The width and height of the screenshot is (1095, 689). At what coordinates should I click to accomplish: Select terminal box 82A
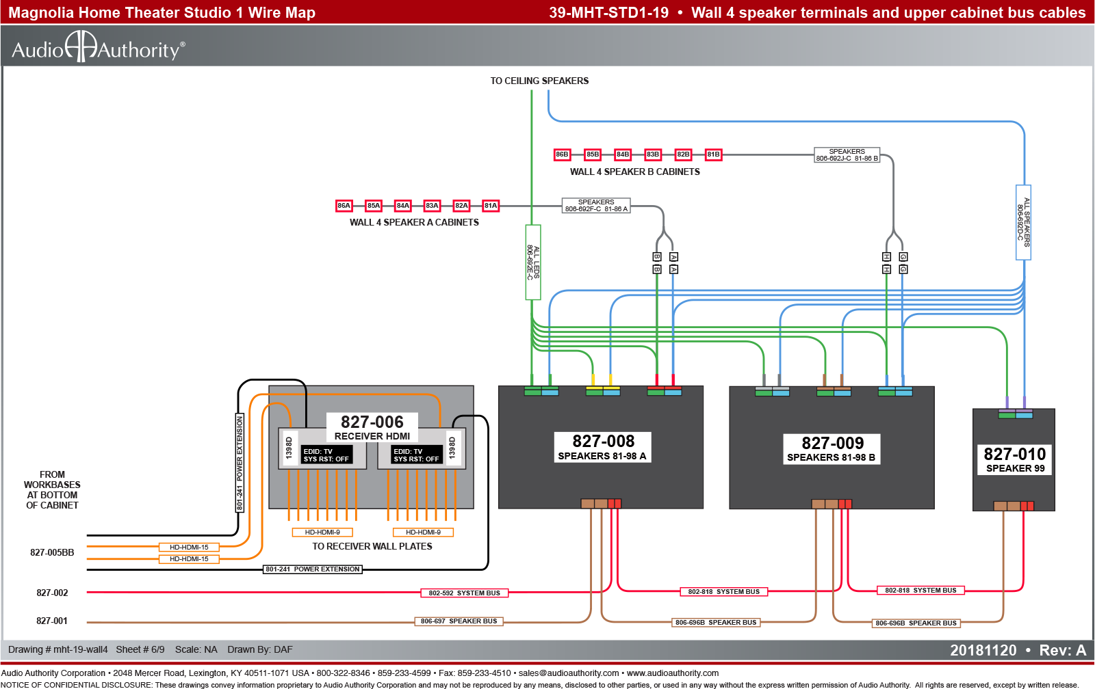462,206
